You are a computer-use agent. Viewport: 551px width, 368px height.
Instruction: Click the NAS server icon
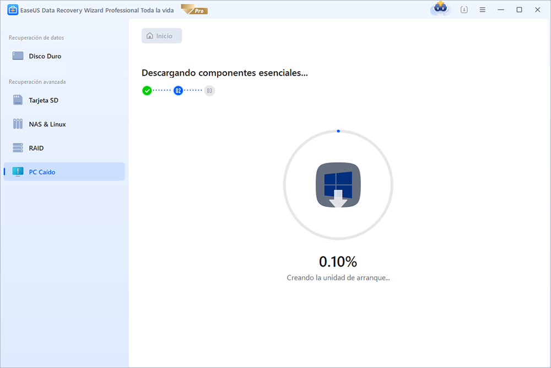coord(18,124)
